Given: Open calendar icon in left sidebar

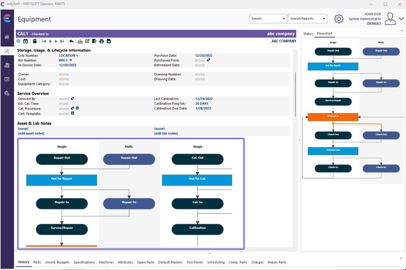Looking at the screenshot, I should [7, 79].
